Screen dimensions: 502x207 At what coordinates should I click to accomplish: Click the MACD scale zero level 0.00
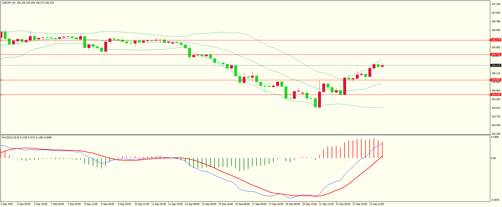coord(493,158)
